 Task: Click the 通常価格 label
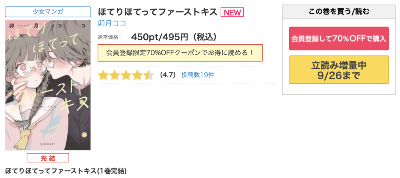tap(110, 37)
